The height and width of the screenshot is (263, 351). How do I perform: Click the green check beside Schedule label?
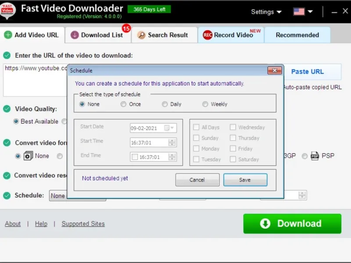pos(7,195)
